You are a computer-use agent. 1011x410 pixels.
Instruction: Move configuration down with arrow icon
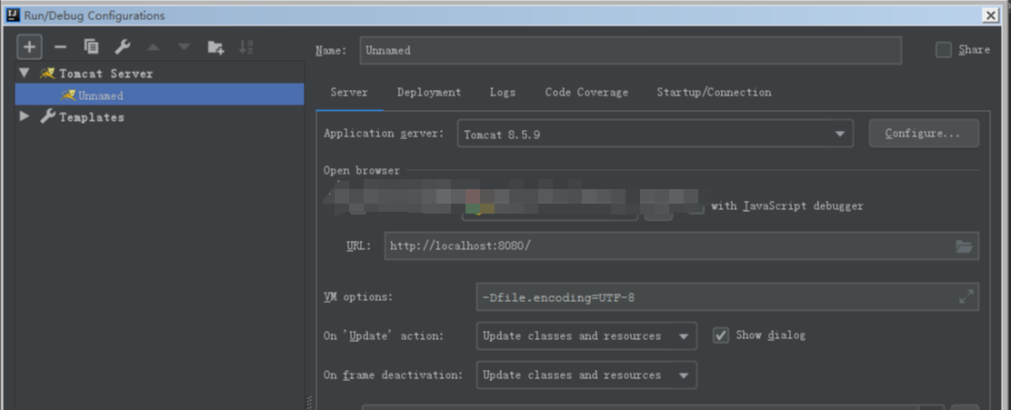click(x=185, y=47)
